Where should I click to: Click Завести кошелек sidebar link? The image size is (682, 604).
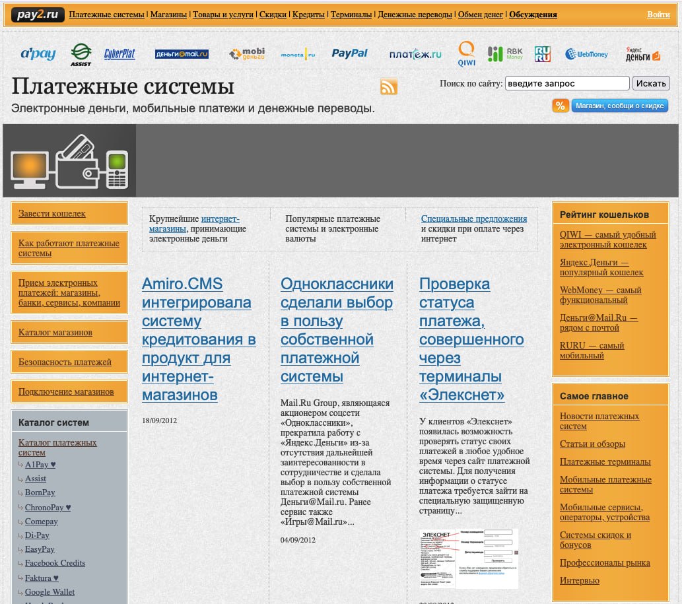tap(51, 213)
